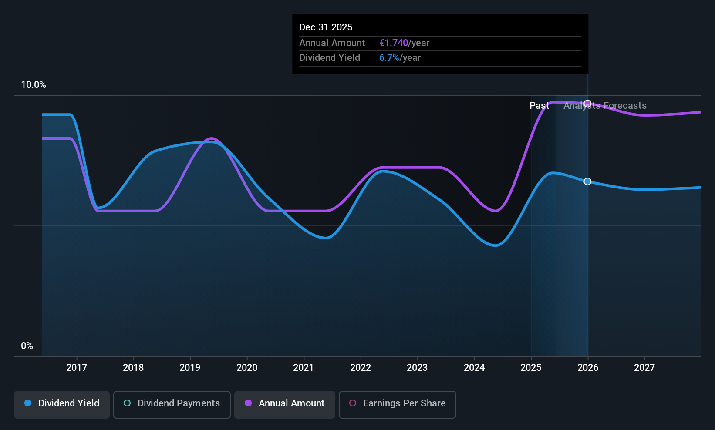Screen dimensions: 715x430
Task: Select the purple Annual Amount marker at 2026
Action: (587, 104)
